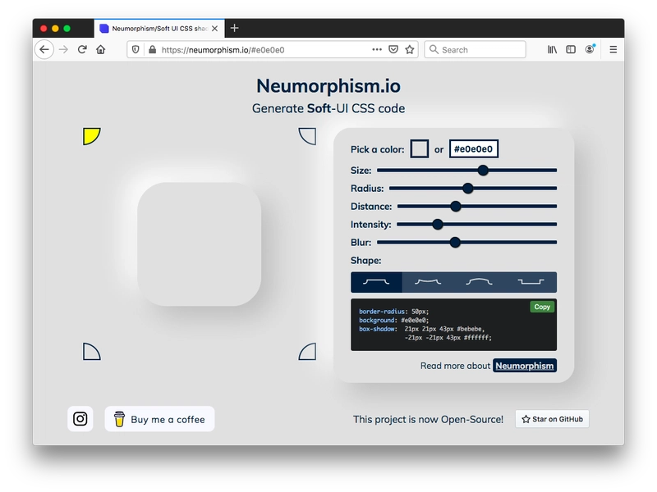Click the Radius slider handle

[468, 189]
